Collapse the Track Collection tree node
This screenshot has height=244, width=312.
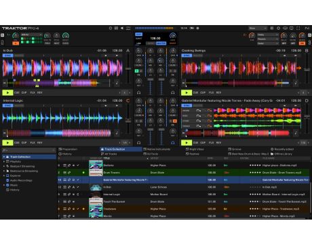(x=4, y=157)
